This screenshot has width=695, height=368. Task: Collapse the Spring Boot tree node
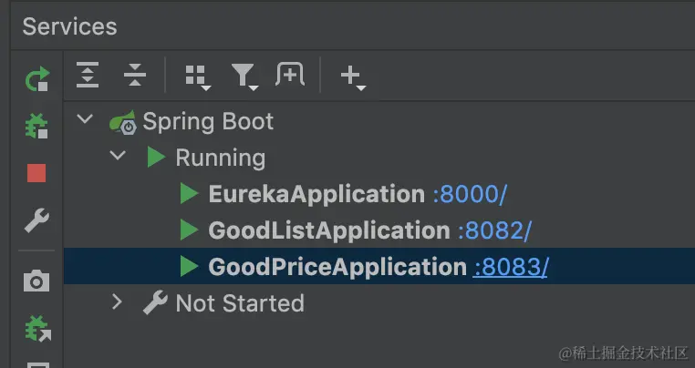click(85, 118)
